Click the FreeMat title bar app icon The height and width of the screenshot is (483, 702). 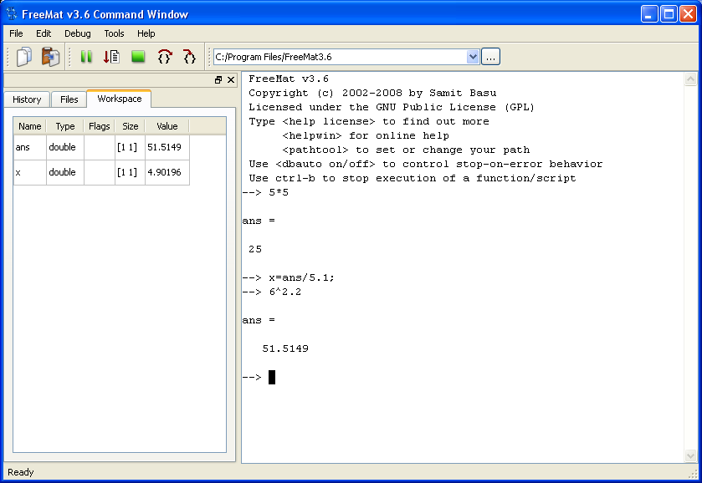[11, 14]
